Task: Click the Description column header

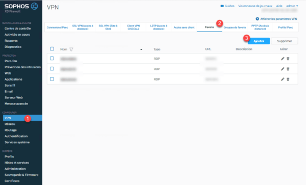Action: [x=244, y=49]
